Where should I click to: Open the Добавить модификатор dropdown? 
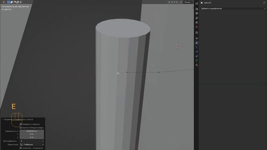[233, 8]
